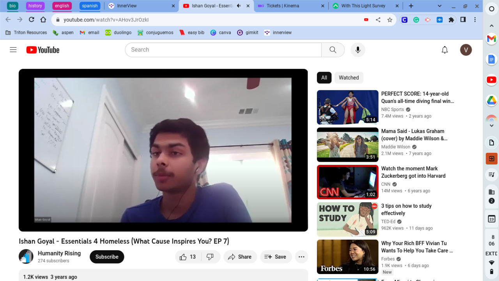Screen dimensions: 499x281
Task: Show previous shelf apps with up chevron
Action: tap(491, 26)
